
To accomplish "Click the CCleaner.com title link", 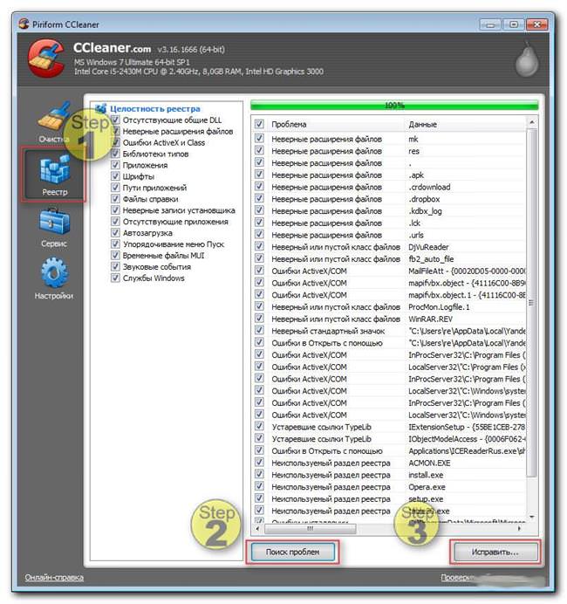I will point(112,48).
